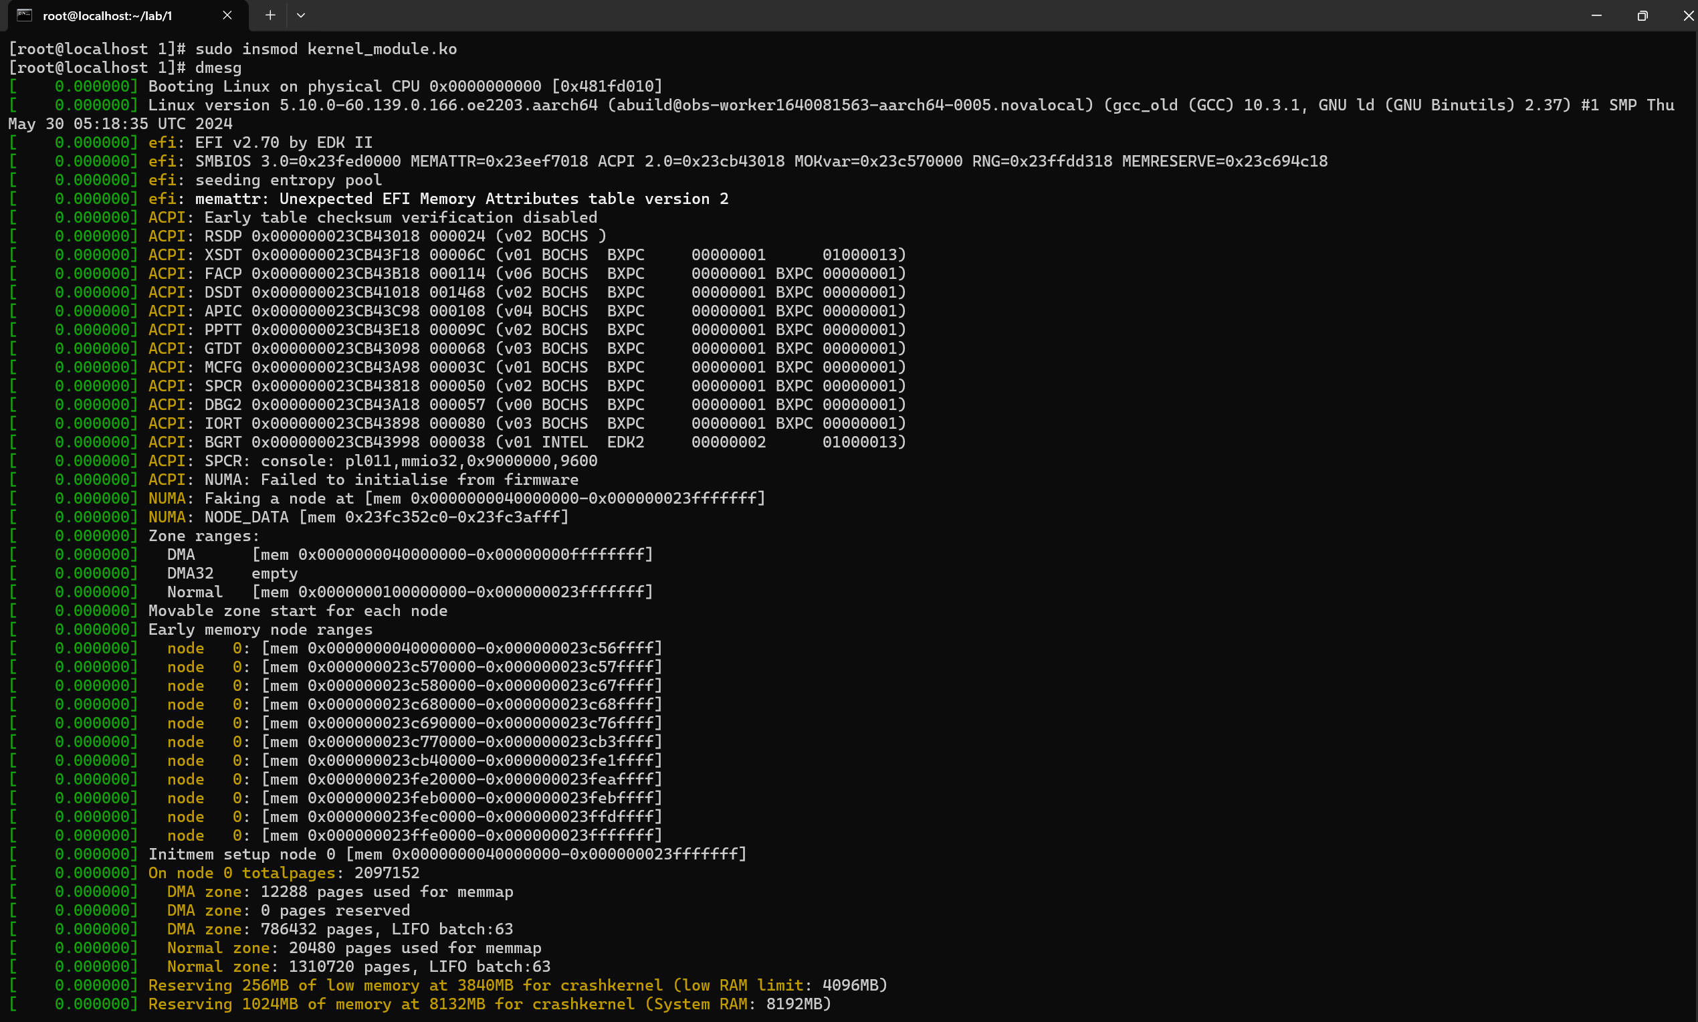Click 'May 30 05:18:35 UTC 2024' text
The width and height of the screenshot is (1698, 1022).
pyautogui.click(x=120, y=123)
